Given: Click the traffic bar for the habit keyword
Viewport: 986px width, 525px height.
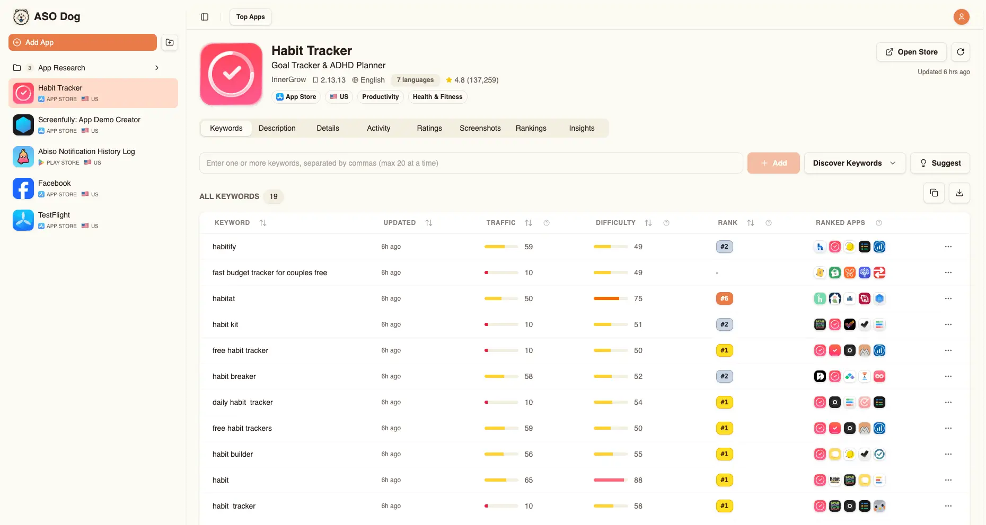Looking at the screenshot, I should (x=501, y=480).
